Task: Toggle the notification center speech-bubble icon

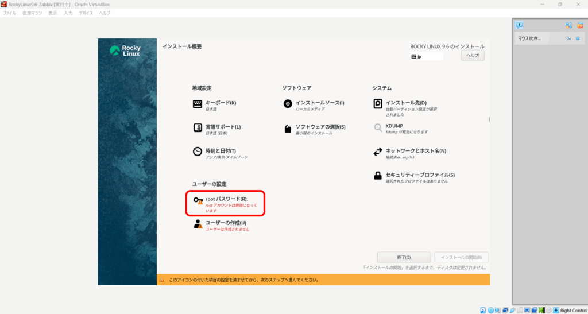Action: tap(519, 25)
